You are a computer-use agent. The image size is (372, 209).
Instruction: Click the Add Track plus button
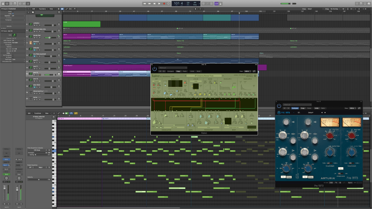coord(28,12)
